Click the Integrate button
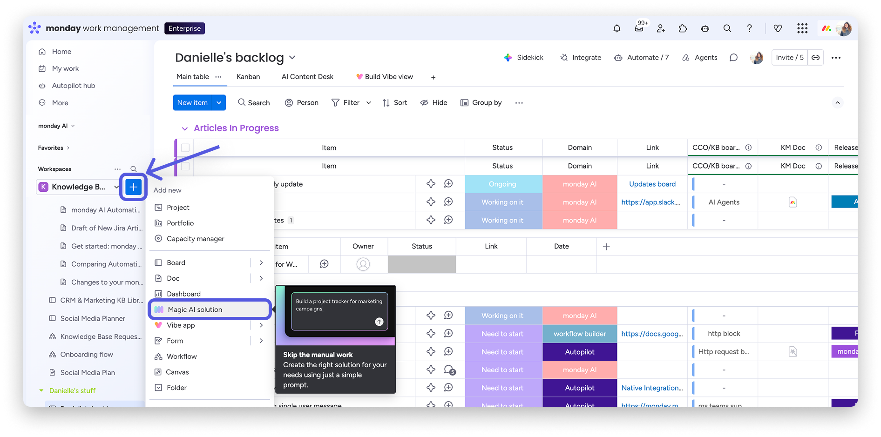 [581, 58]
